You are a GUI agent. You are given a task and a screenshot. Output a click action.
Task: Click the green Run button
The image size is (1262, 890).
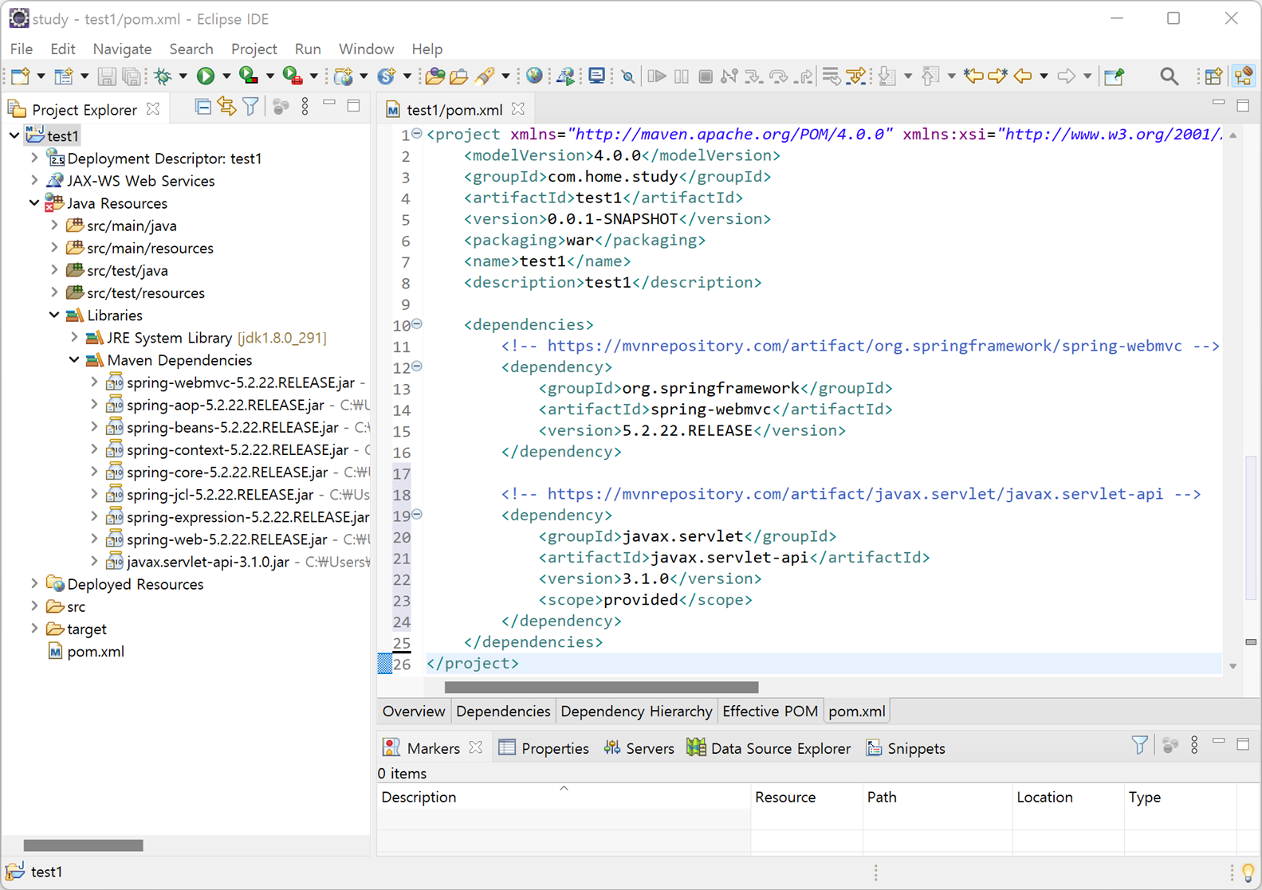206,76
